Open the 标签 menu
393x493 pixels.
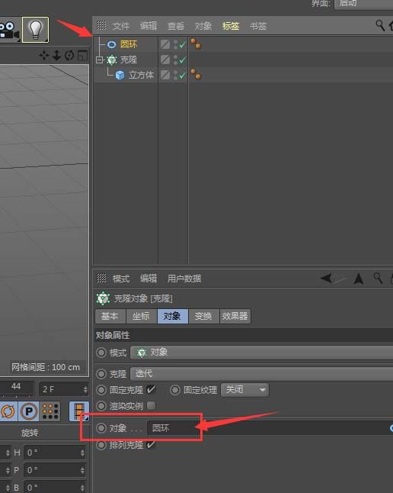click(231, 26)
